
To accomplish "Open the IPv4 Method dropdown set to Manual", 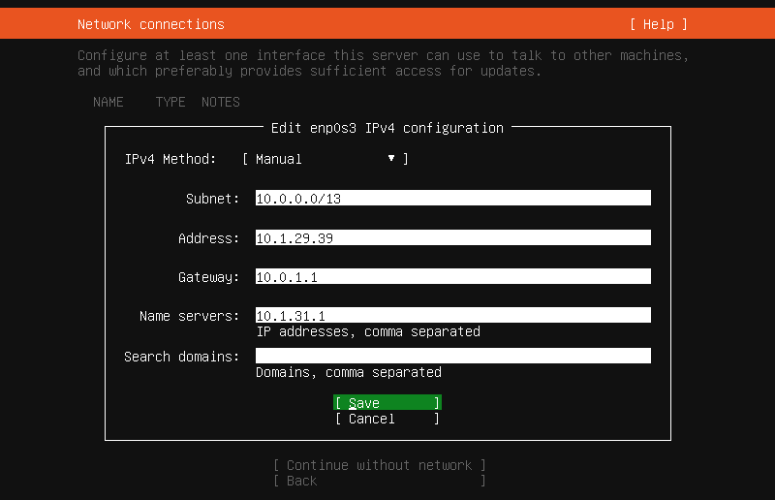I will 325,159.
